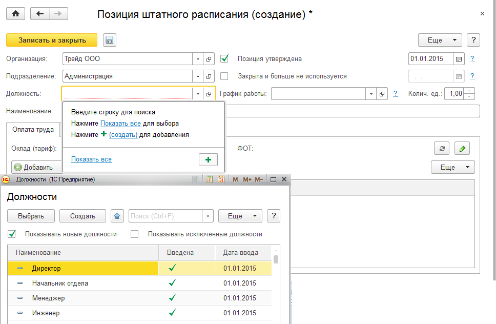Click in the Поиск (Ctrl+F) search field

(x=165, y=216)
